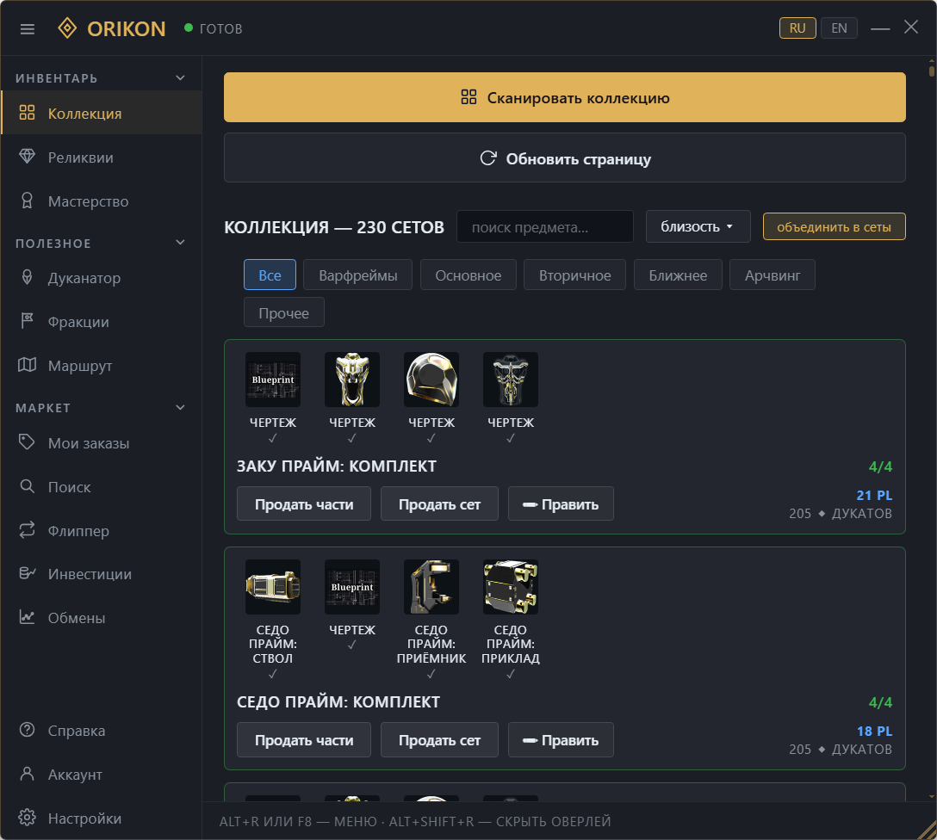Screen dimensions: 937x840
Task: Click the Settings gear icon
Action: [x=27, y=818]
